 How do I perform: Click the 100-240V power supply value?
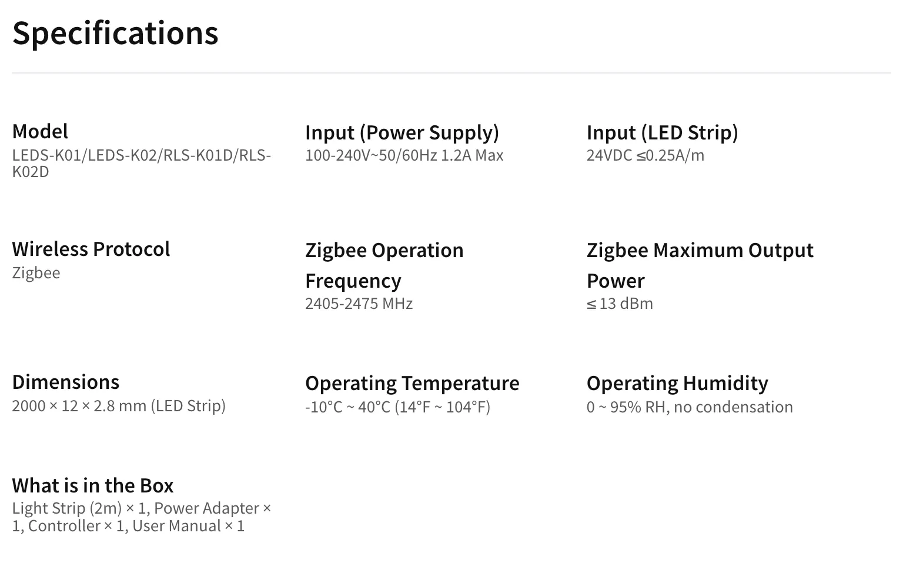click(404, 155)
